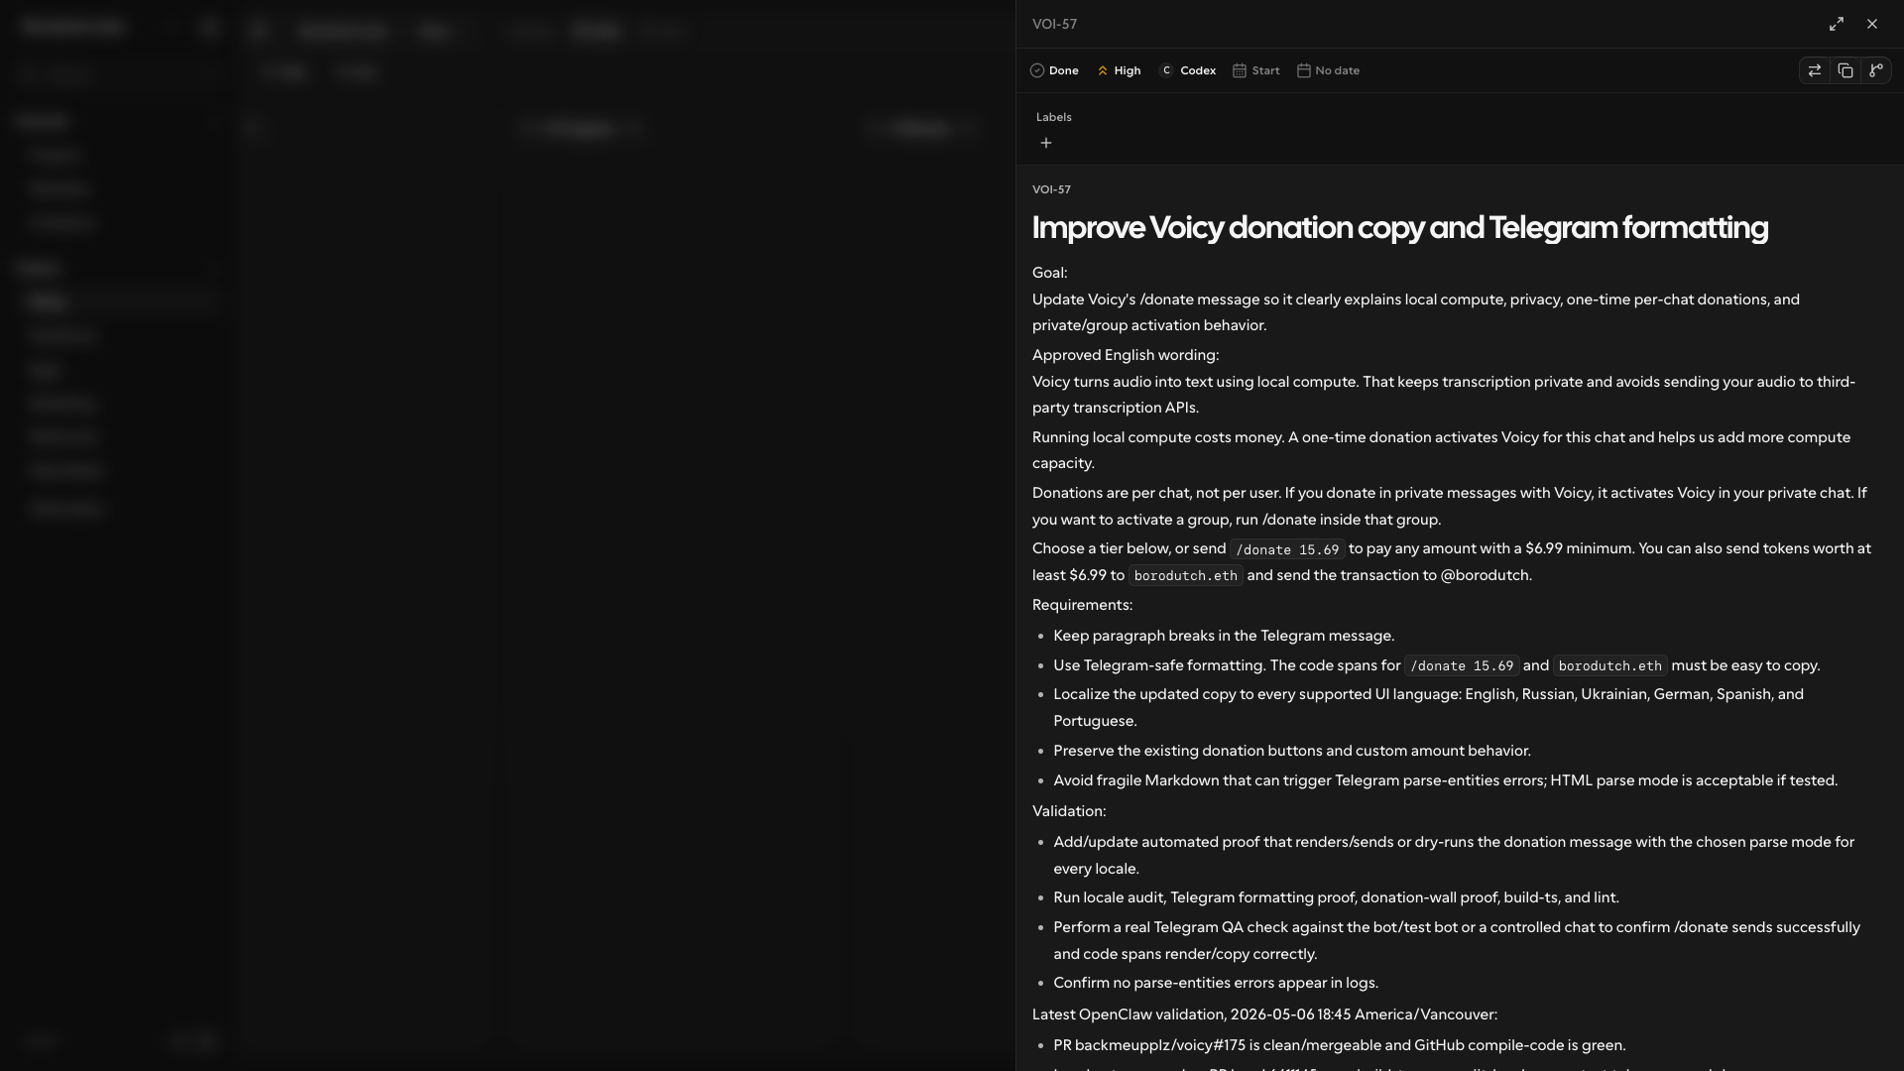Change the High priority setting
This screenshot has height=1071, width=1904.
tap(1119, 70)
